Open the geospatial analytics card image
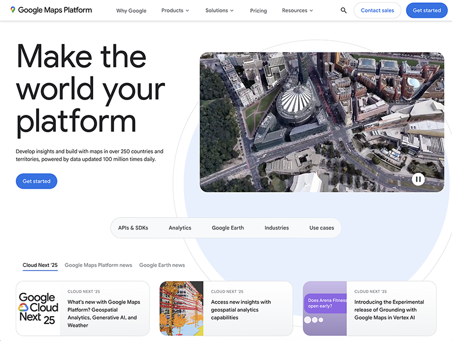The image size is (452, 341). point(181,308)
